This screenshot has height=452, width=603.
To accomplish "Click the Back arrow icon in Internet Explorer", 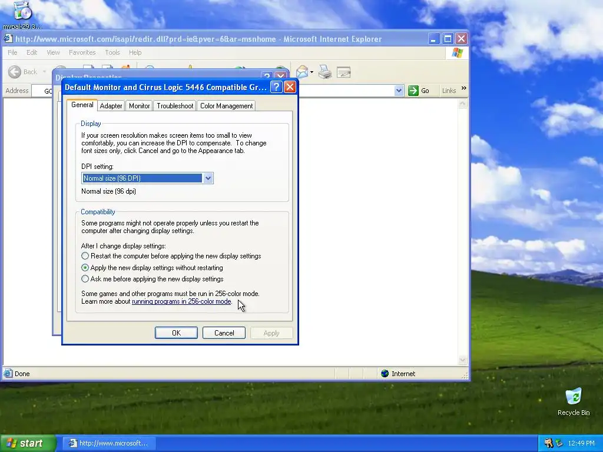I will [15, 72].
